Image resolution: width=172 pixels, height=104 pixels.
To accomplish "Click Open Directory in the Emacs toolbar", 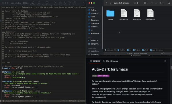I will (47, 3).
